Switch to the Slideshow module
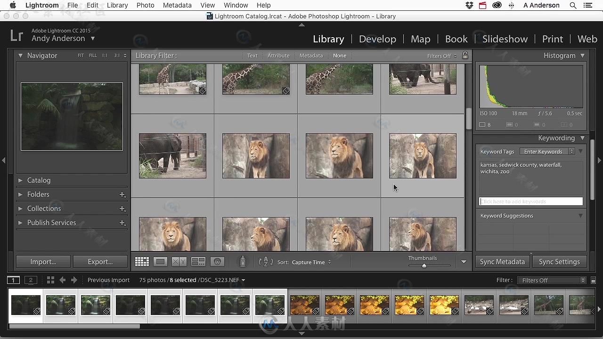This screenshot has height=339, width=603. click(505, 39)
